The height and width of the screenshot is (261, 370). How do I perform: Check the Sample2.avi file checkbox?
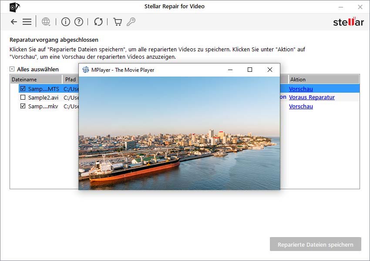click(23, 97)
